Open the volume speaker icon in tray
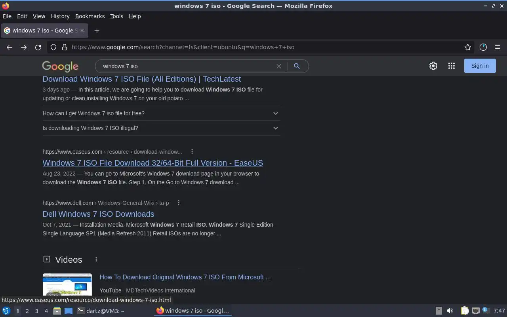This screenshot has height=317, width=507. pos(450,311)
